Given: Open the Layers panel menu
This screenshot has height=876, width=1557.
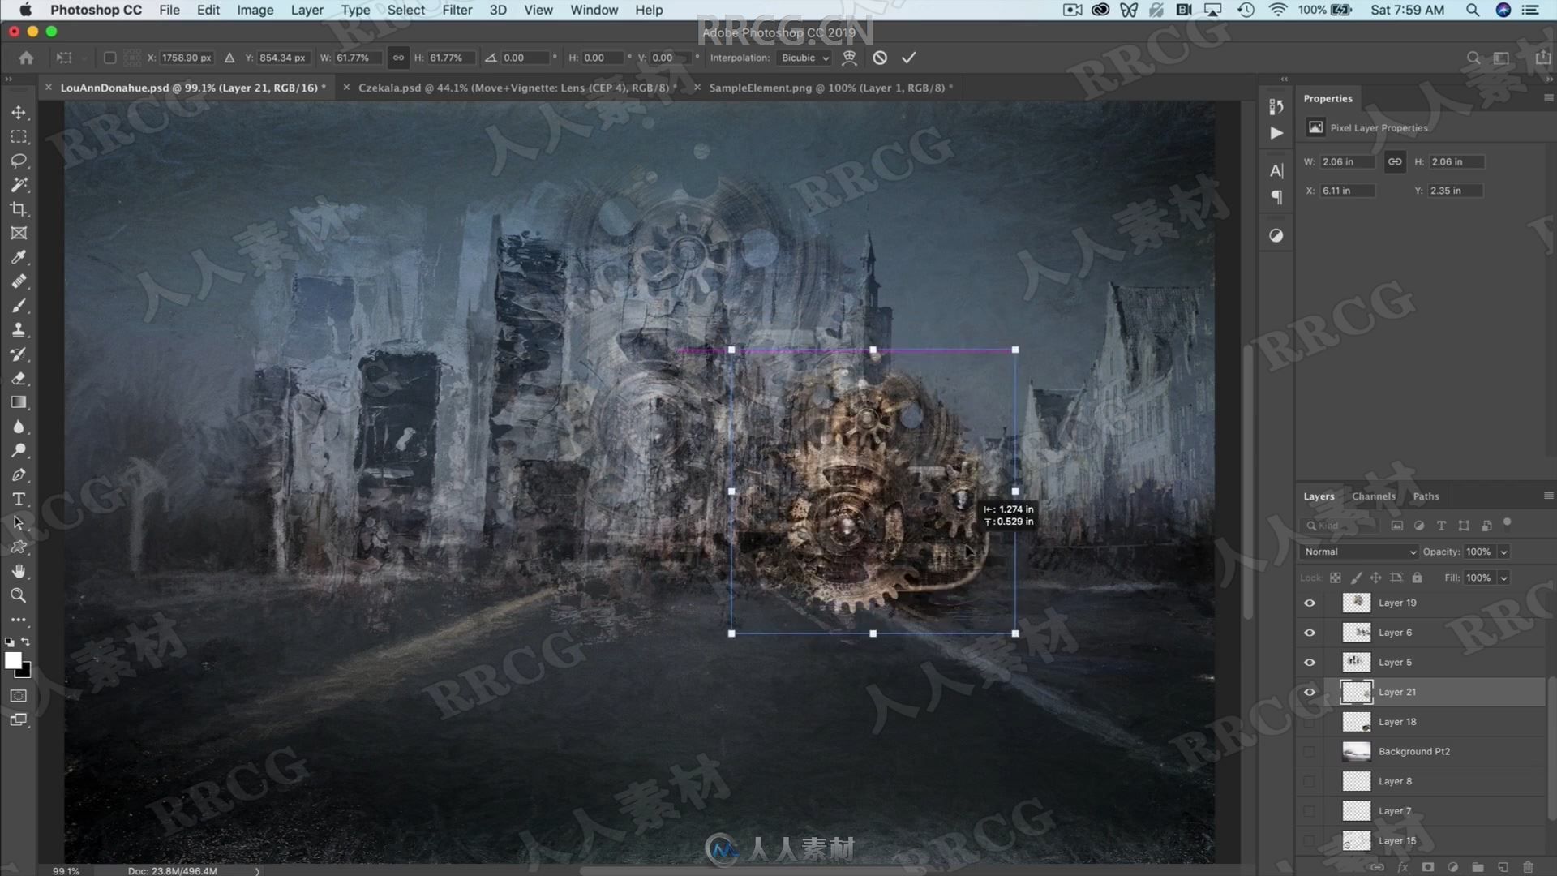Looking at the screenshot, I should coord(1548,496).
